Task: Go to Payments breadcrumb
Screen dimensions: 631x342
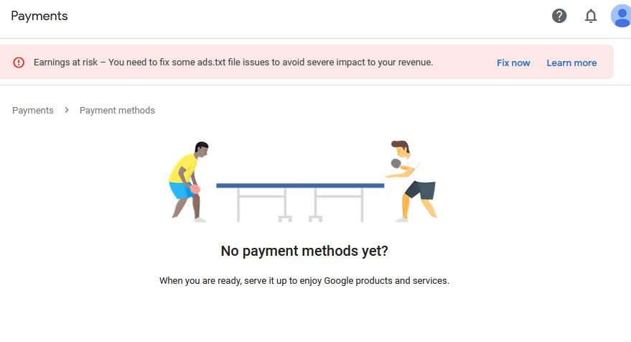Action: (x=32, y=111)
